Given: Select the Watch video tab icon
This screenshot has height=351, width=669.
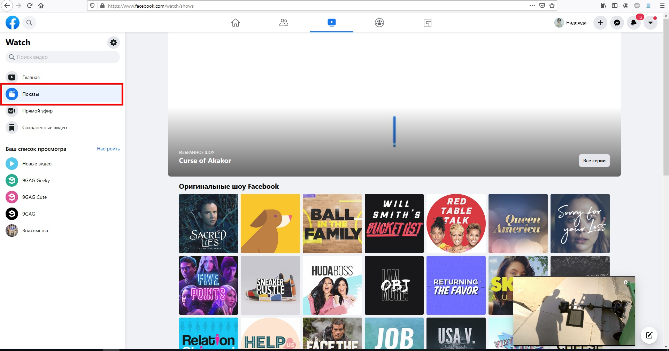Looking at the screenshot, I should [331, 23].
